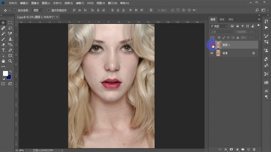
Task: Select the Clone Stamp tool
Action: 10,39
